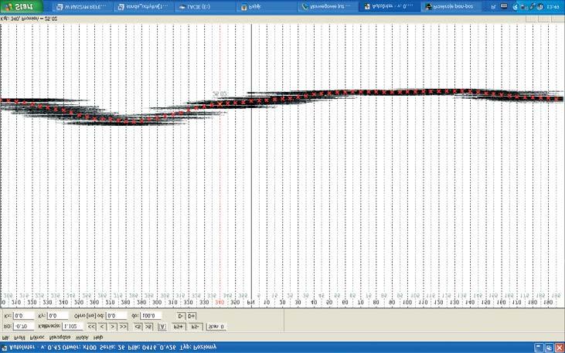Click the double right arrow >> button
Viewport: 565px width, 353px height.
coord(123,327)
